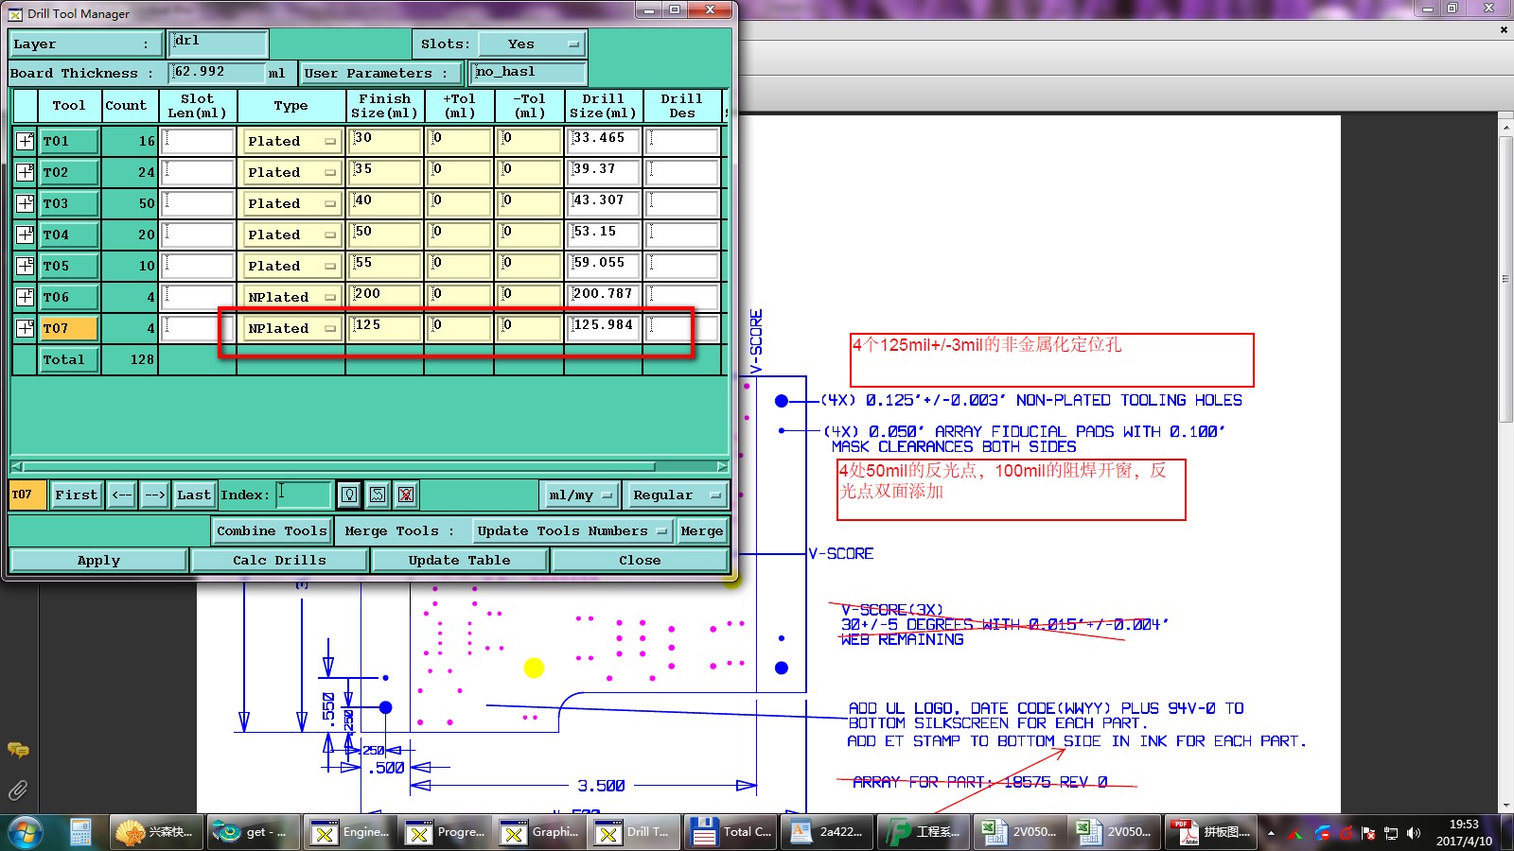Viewport: 1514px width, 851px height.
Task: Click the User Parameters field no_hasl
Action: (529, 72)
